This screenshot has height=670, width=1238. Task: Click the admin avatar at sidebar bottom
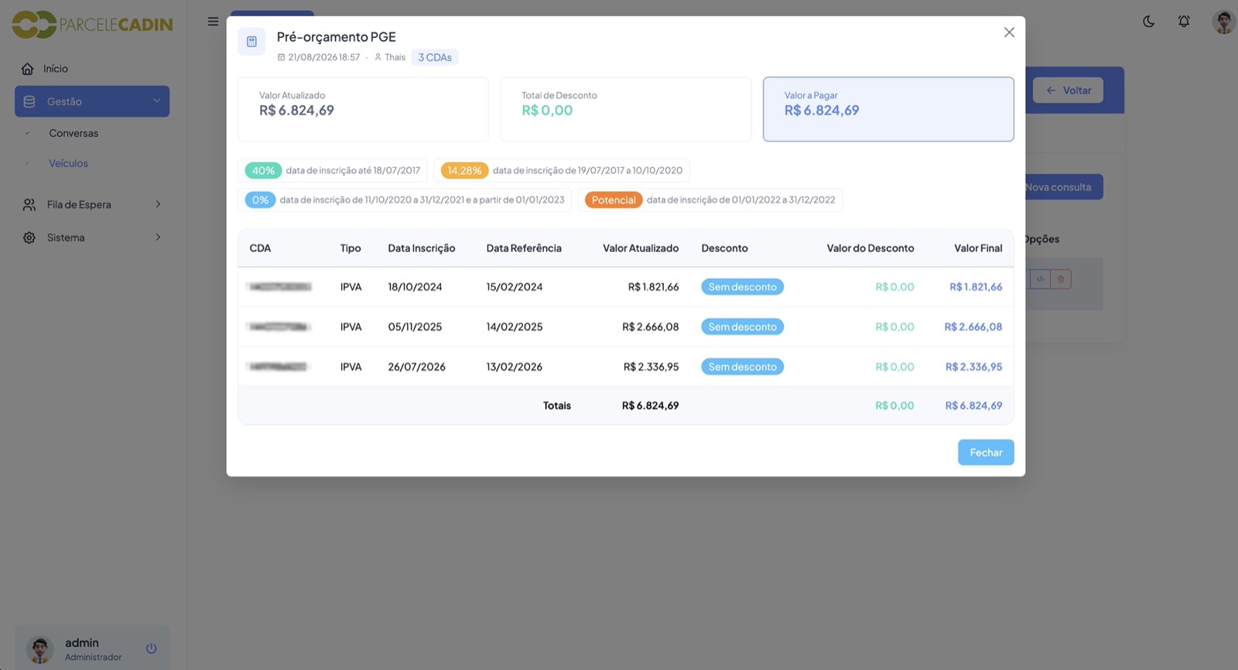coord(39,649)
